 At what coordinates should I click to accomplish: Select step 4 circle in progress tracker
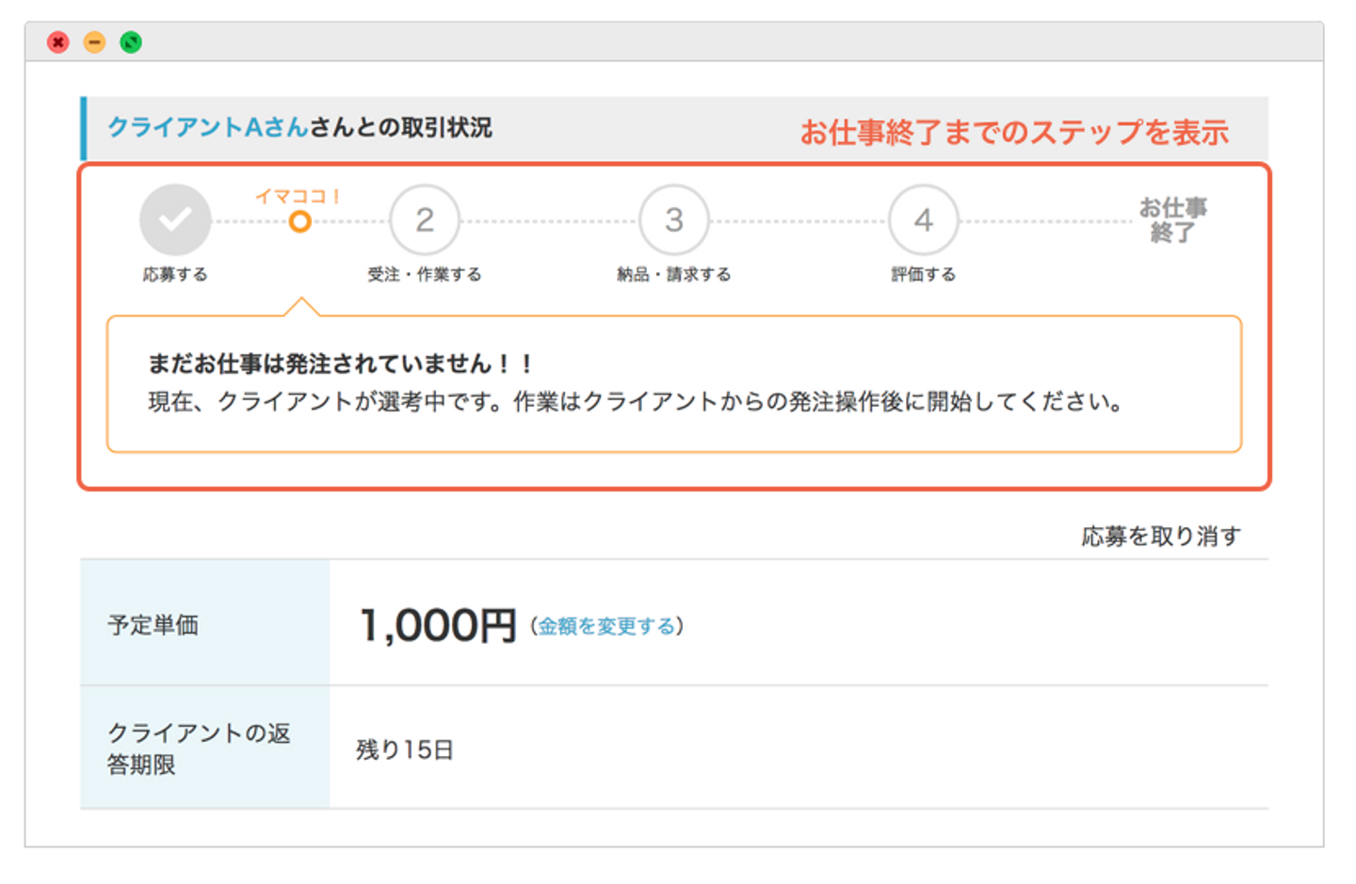coord(924,219)
